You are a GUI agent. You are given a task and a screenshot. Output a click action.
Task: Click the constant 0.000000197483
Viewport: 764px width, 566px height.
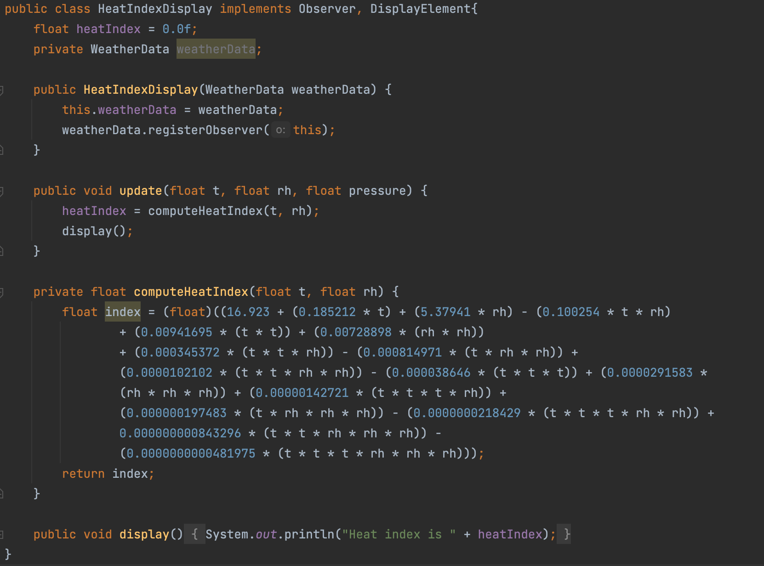click(x=177, y=413)
